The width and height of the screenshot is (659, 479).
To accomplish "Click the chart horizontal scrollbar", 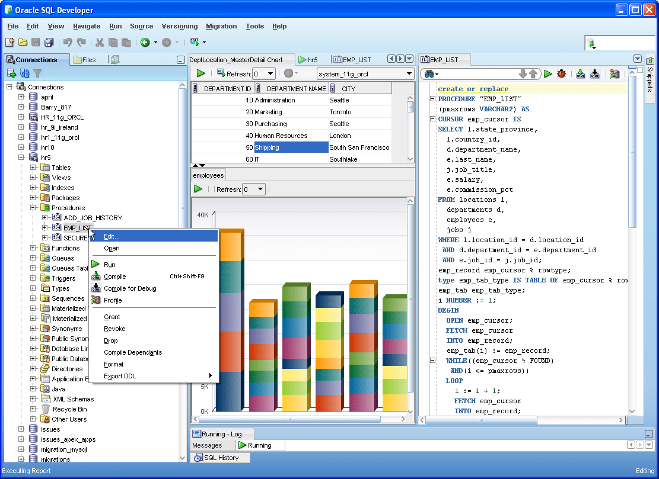I will click(x=289, y=419).
